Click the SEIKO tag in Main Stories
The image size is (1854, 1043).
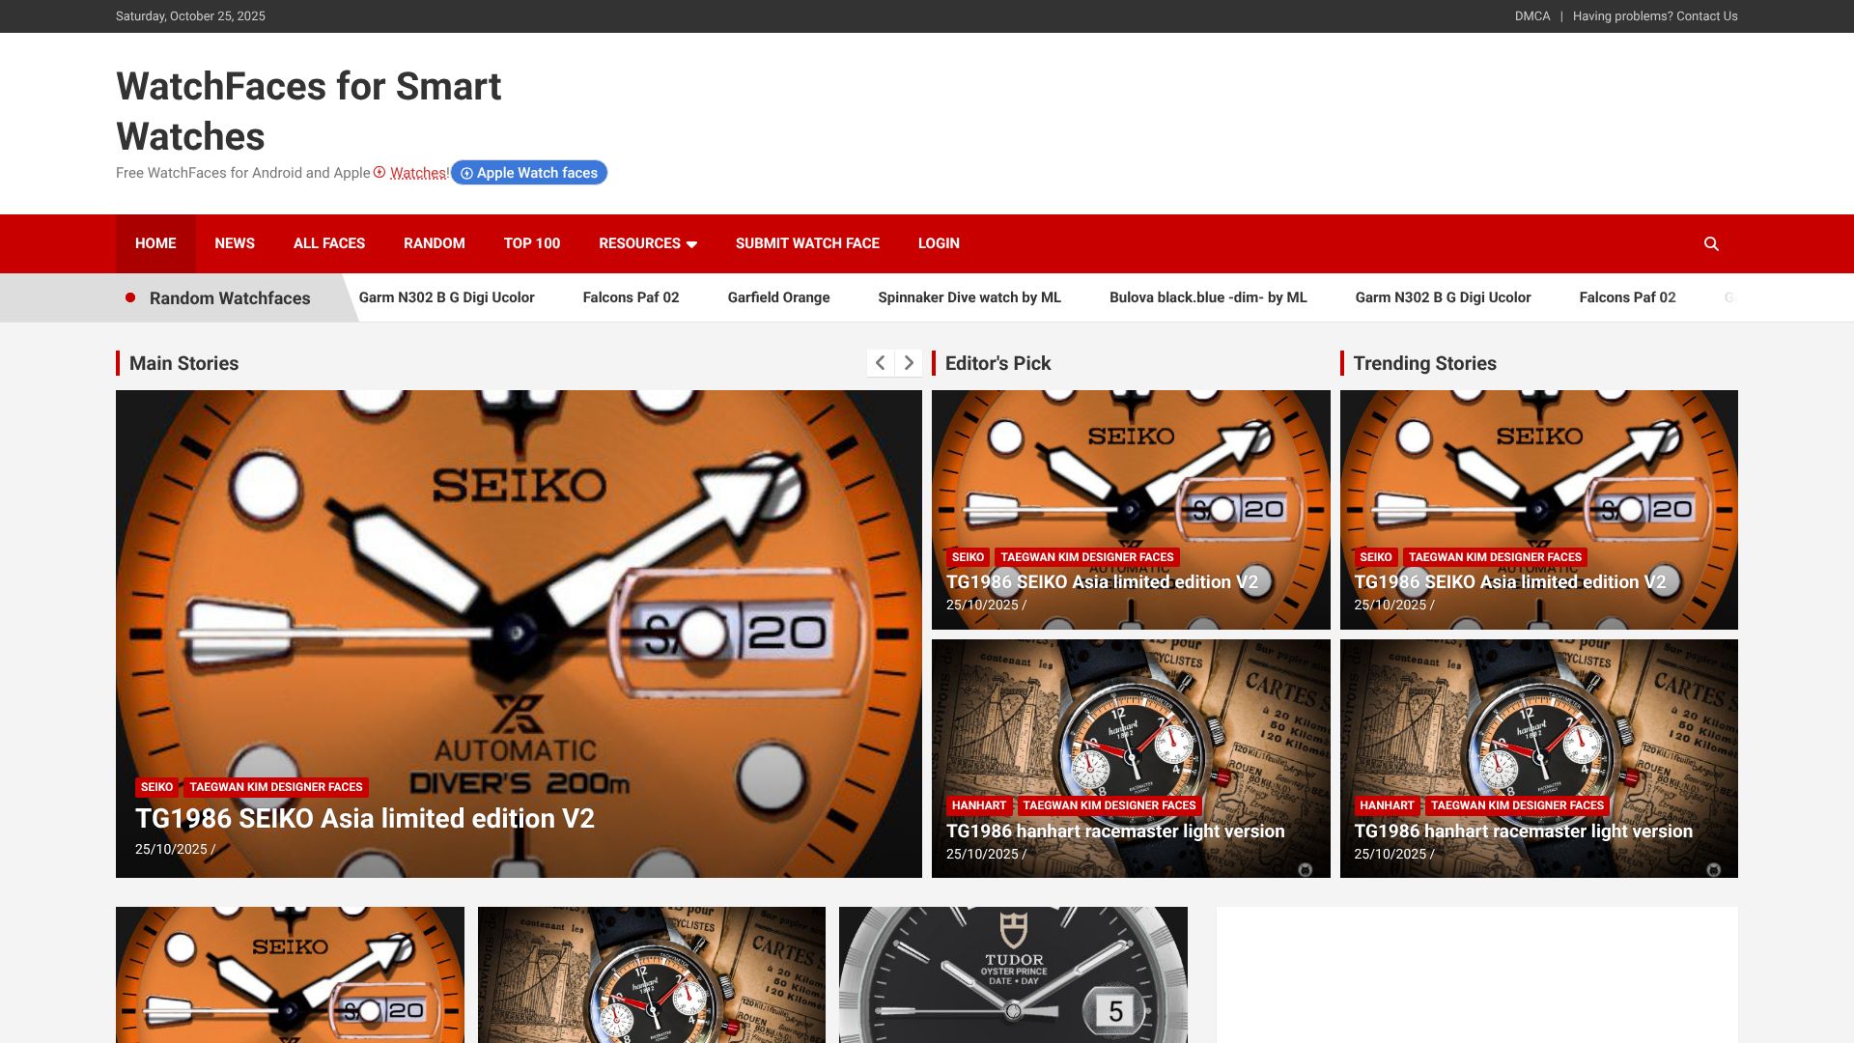click(x=156, y=787)
